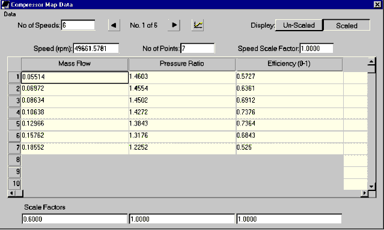Go to previous speed line arrow
This screenshot has height=230, width=384.
point(114,25)
